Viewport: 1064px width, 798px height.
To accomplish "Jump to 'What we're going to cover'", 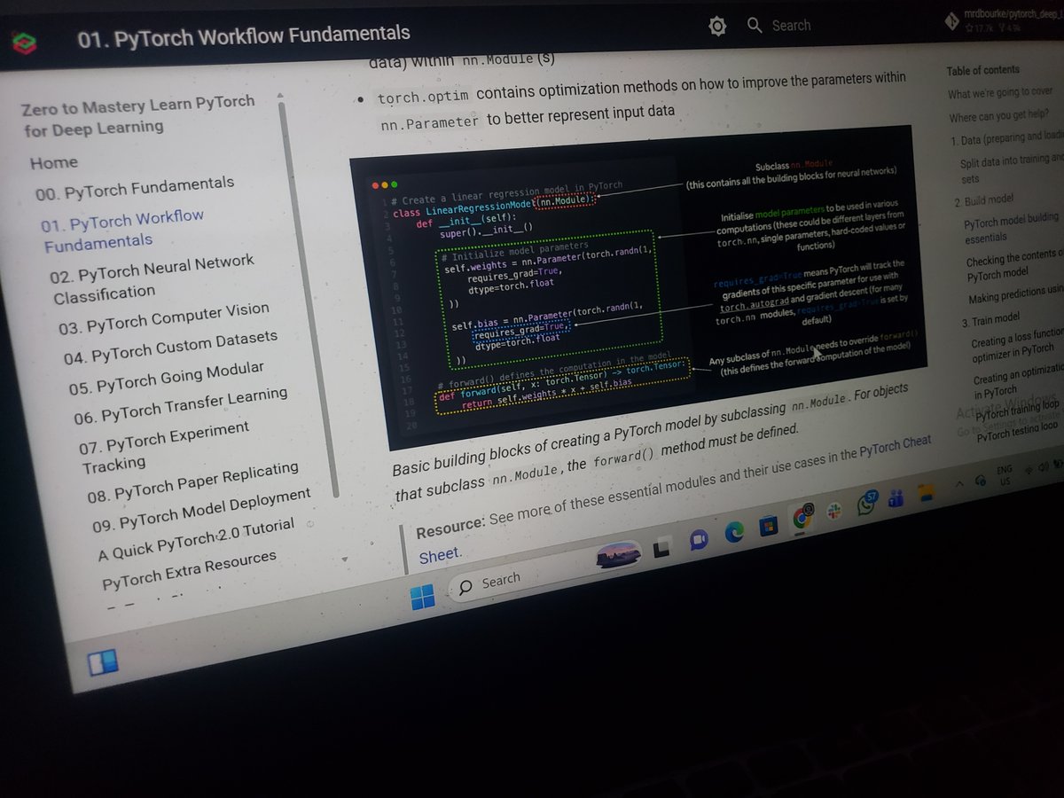I will 1000,92.
